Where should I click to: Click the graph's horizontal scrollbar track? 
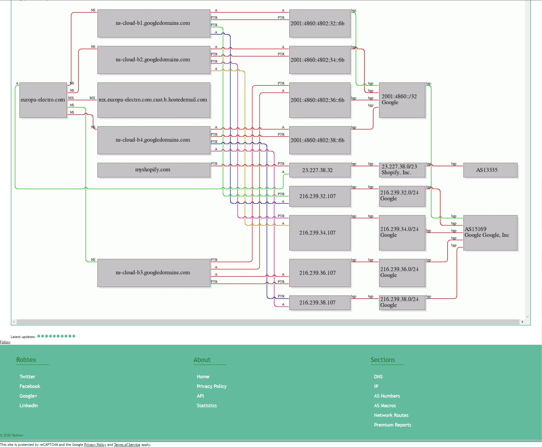tap(268, 322)
